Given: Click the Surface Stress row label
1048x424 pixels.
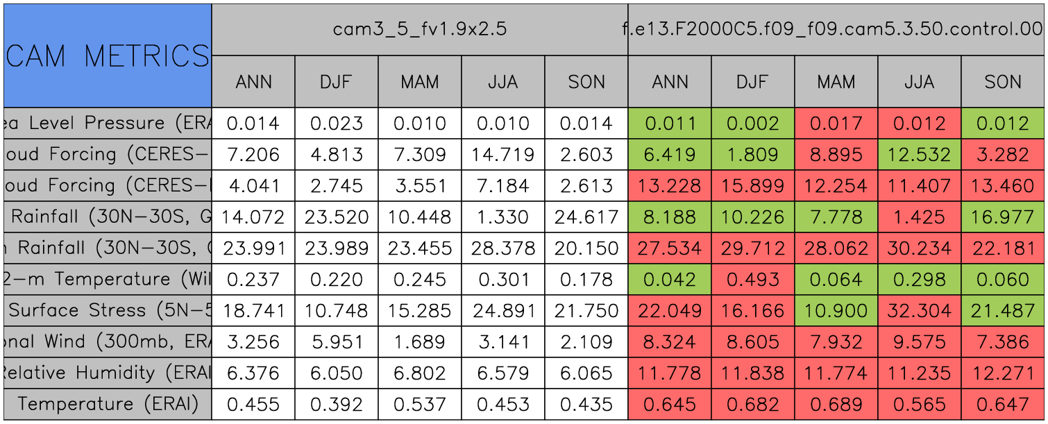Looking at the screenshot, I should coord(108,310).
